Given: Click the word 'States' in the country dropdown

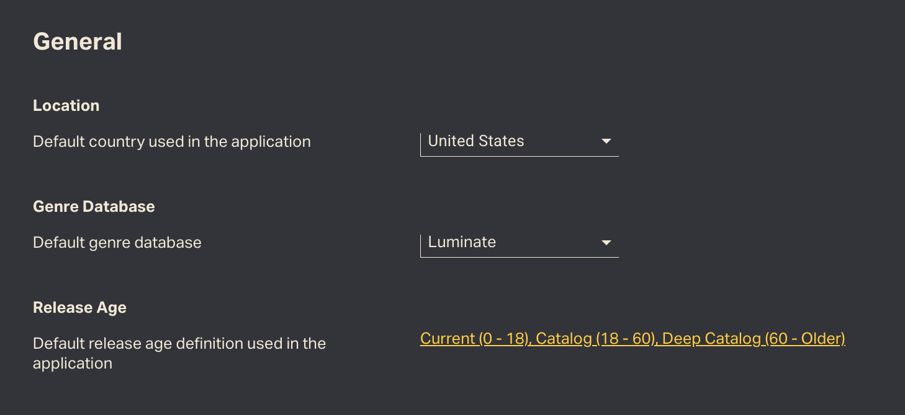Looking at the screenshot, I should coord(501,141).
